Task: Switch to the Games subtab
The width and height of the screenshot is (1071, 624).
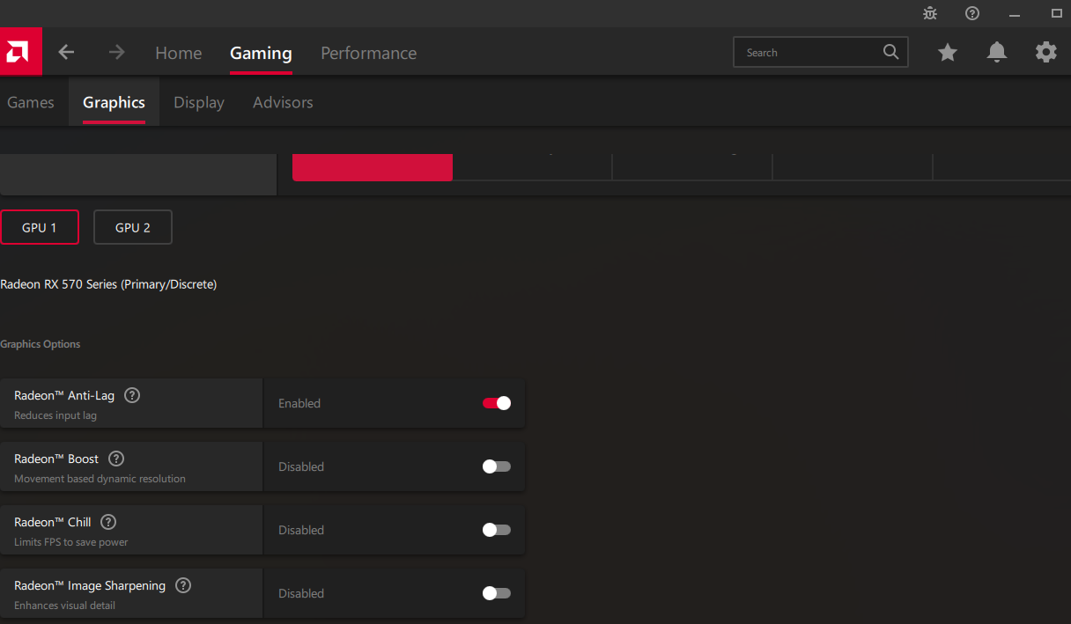Action: click(31, 102)
